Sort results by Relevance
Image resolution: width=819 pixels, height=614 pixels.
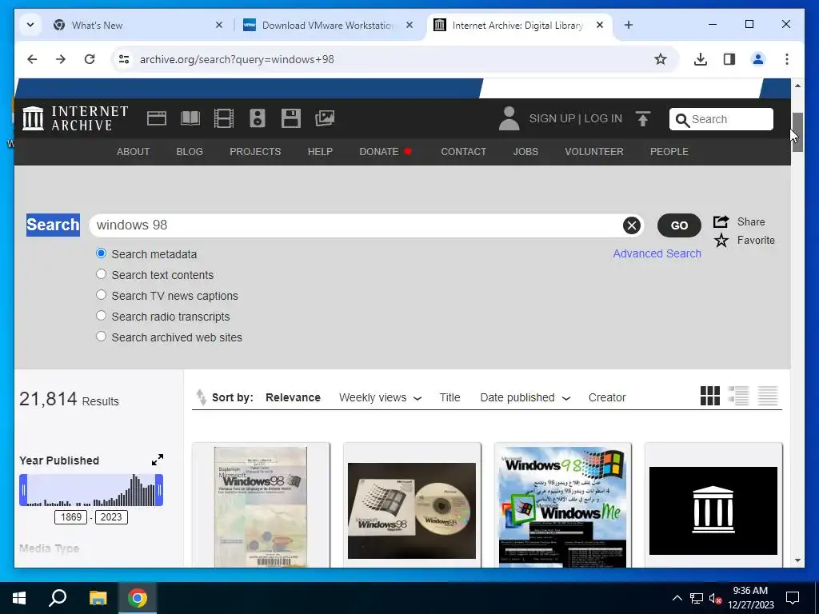293,397
